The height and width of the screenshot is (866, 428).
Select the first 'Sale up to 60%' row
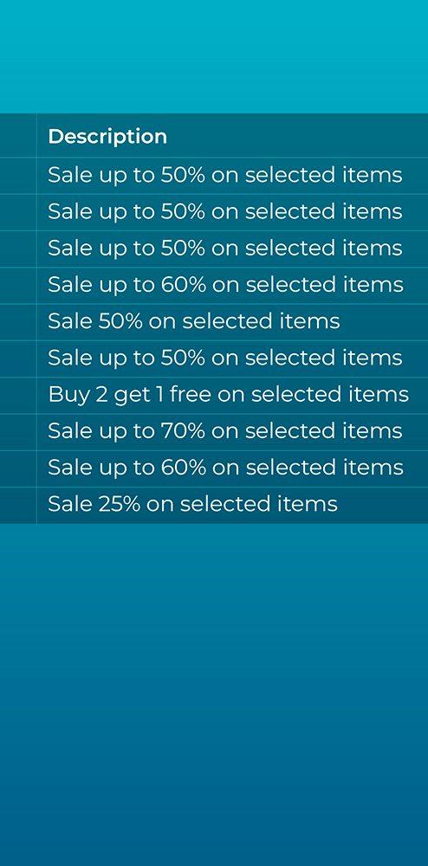[x=232, y=286]
